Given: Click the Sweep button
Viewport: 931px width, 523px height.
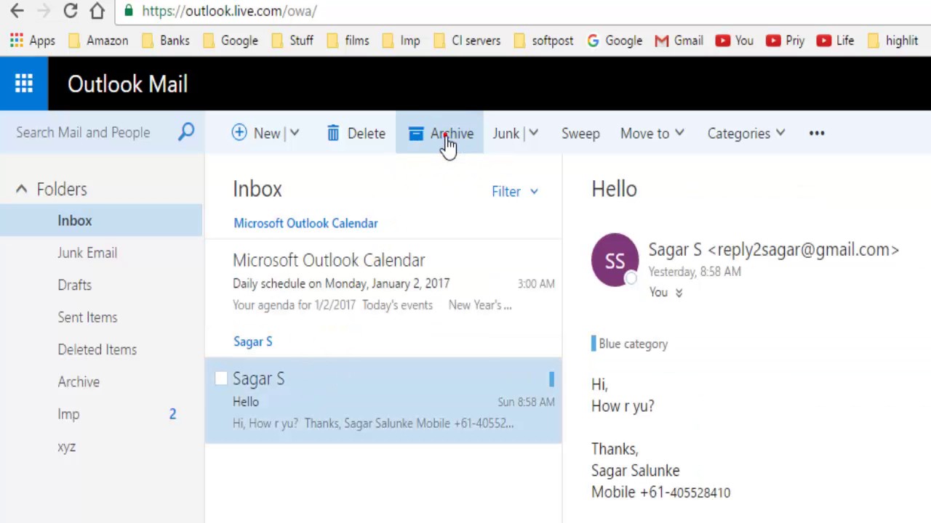Looking at the screenshot, I should click(x=580, y=133).
